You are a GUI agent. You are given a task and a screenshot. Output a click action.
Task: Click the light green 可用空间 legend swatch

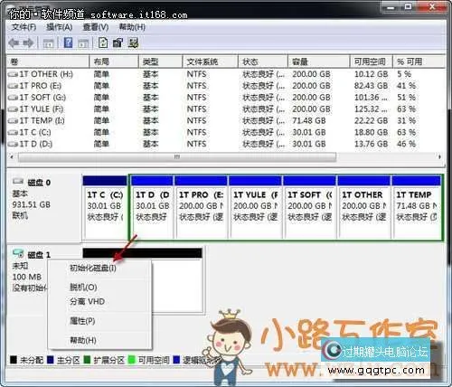pyautogui.click(x=132, y=360)
